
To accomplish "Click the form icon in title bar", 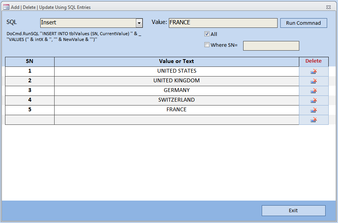I will 6,7.
